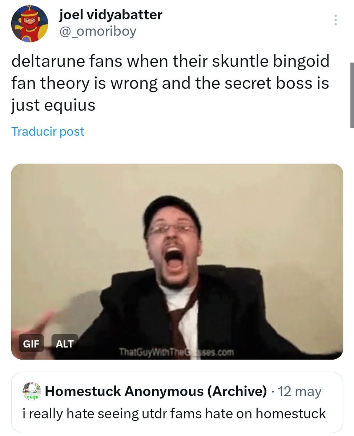Click the vertical scrollbar on the right
This screenshot has width=354, height=436.
coord(352,95)
